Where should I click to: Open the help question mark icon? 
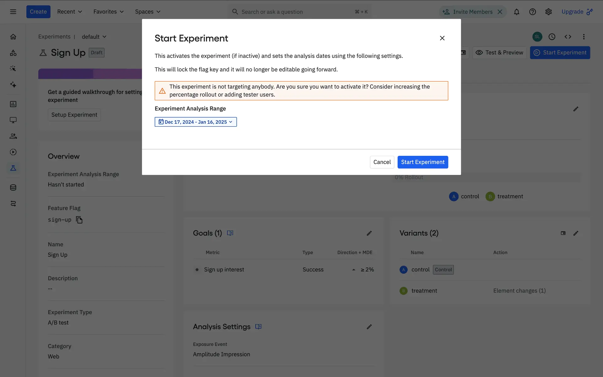coord(532,12)
